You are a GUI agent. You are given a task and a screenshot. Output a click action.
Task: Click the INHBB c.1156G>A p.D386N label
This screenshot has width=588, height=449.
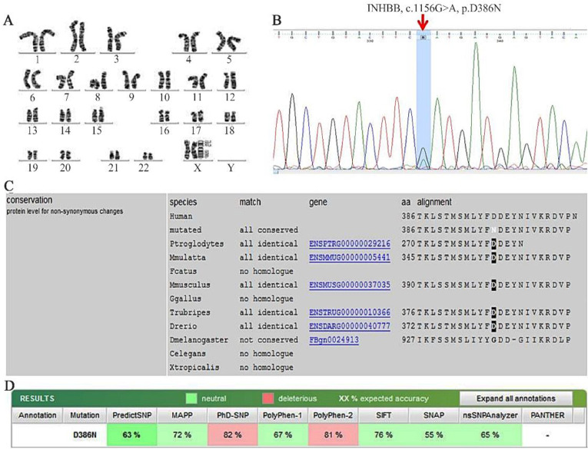434,8
